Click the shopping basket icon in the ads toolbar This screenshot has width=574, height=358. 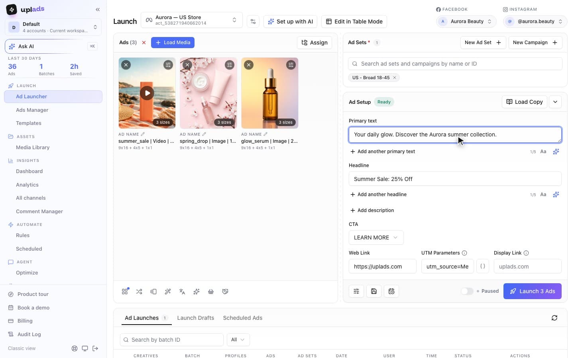click(211, 292)
